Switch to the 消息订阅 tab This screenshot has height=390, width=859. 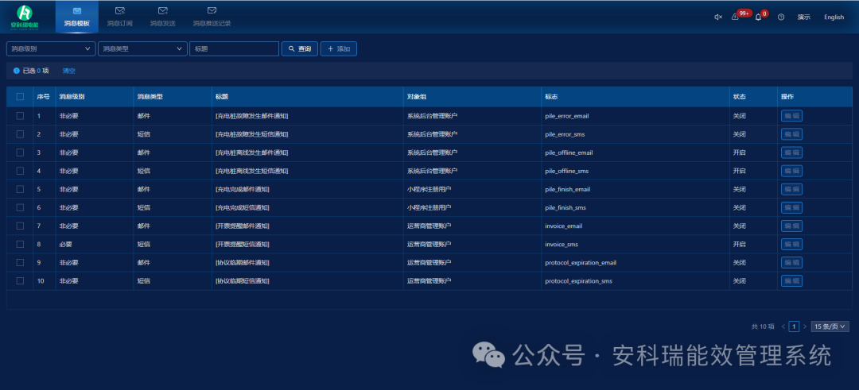[x=119, y=17]
